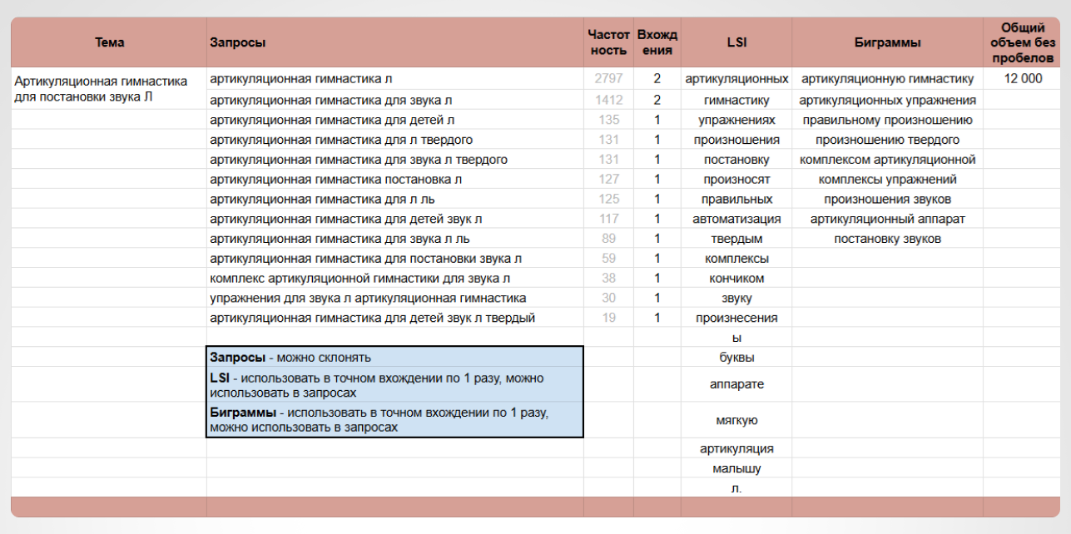Select bigram 'постановку звуков'
Viewport: 1071px width, 534px height.
click(887, 240)
